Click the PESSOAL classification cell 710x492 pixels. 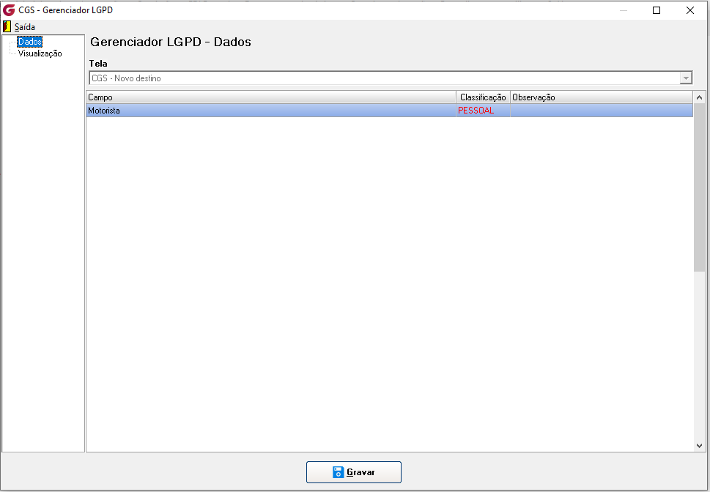[483, 111]
